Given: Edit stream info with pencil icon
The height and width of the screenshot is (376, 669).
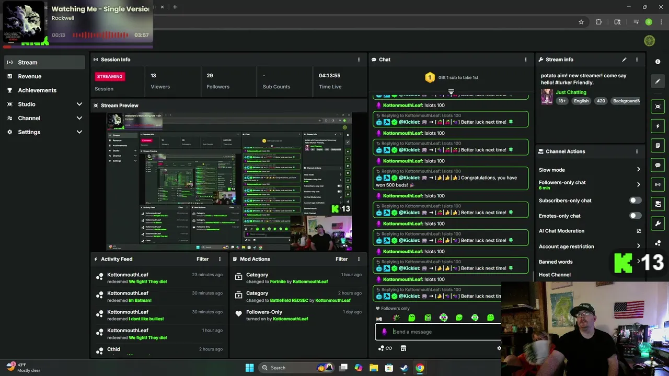Looking at the screenshot, I should (x=624, y=60).
